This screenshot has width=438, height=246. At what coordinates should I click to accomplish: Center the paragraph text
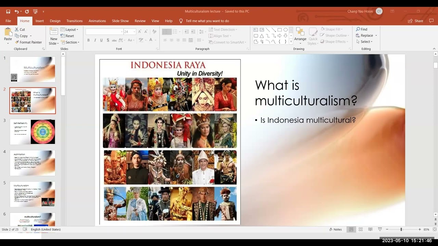click(171, 40)
